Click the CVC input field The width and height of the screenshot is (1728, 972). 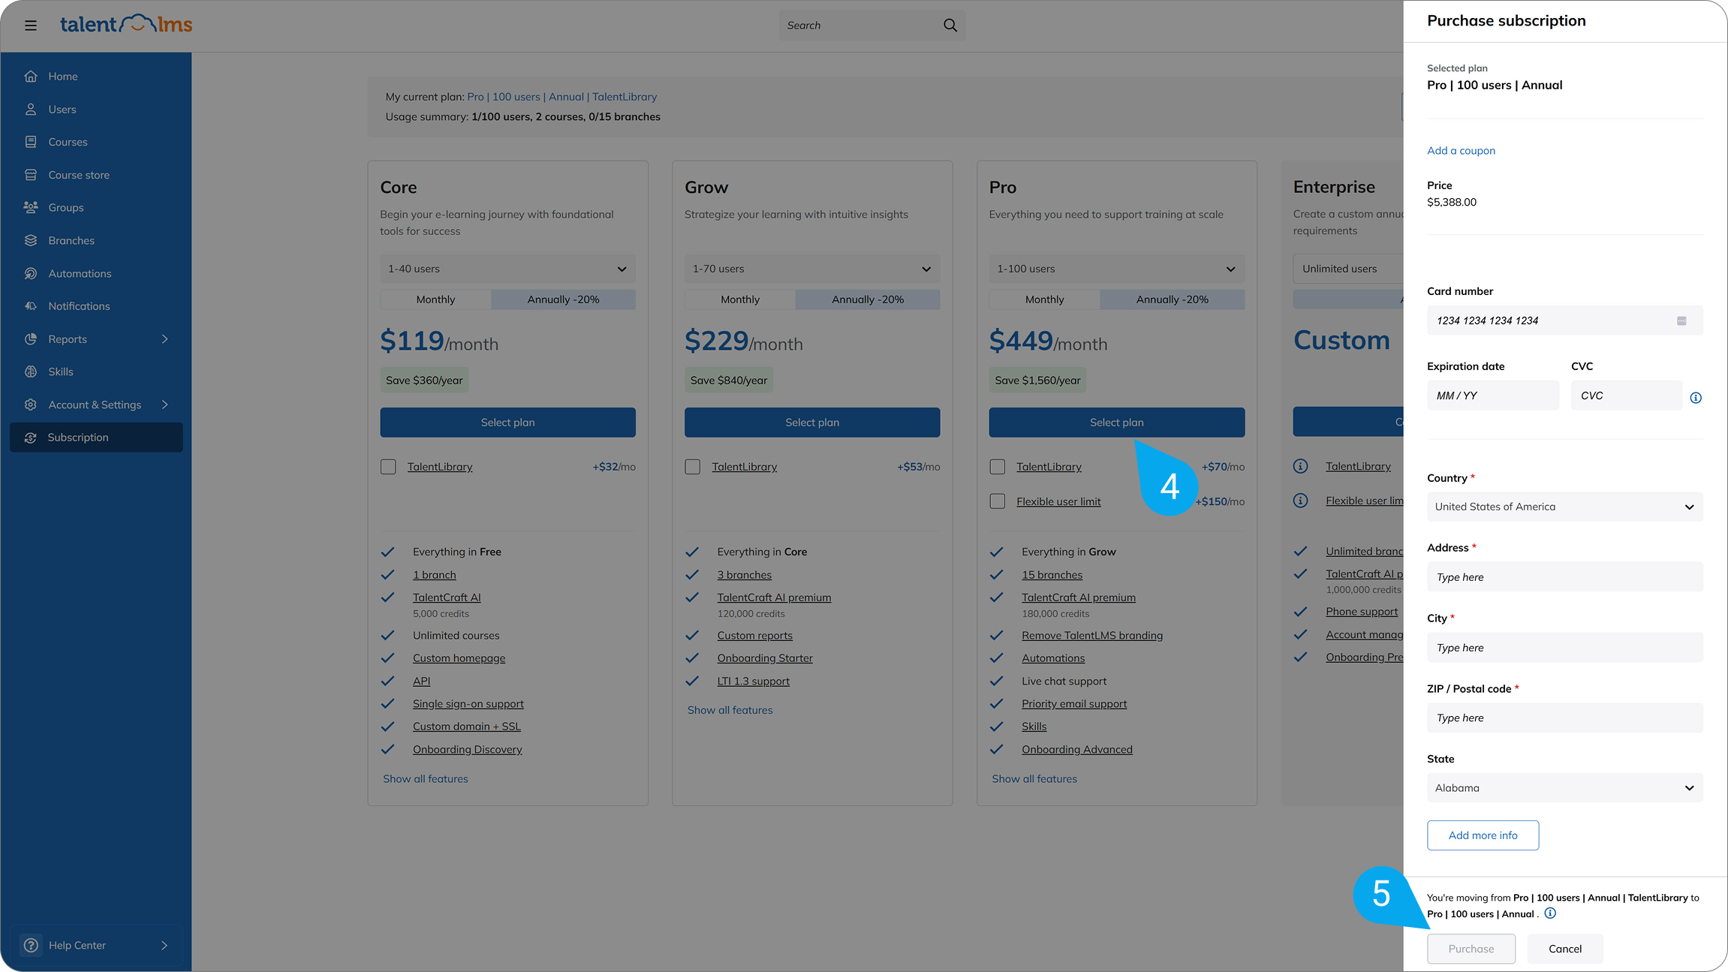tap(1627, 396)
